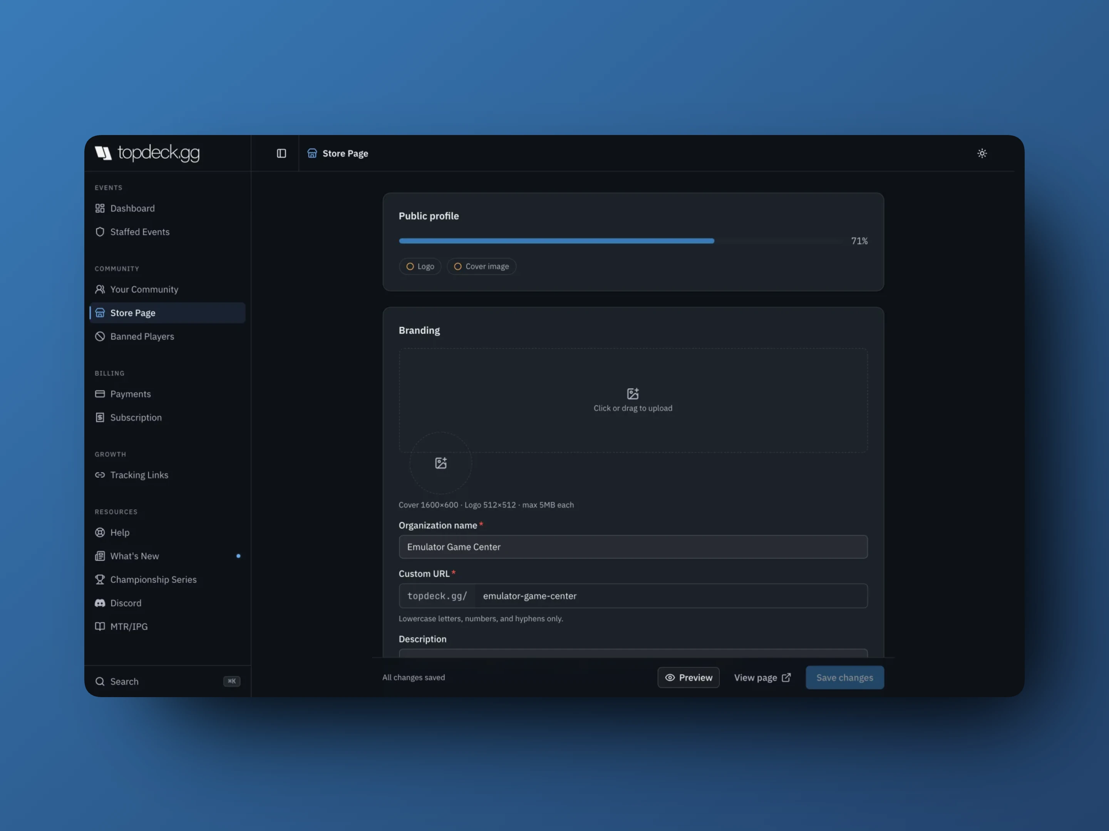Click the store icon beside Store Page title
Image resolution: width=1109 pixels, height=831 pixels.
click(312, 153)
